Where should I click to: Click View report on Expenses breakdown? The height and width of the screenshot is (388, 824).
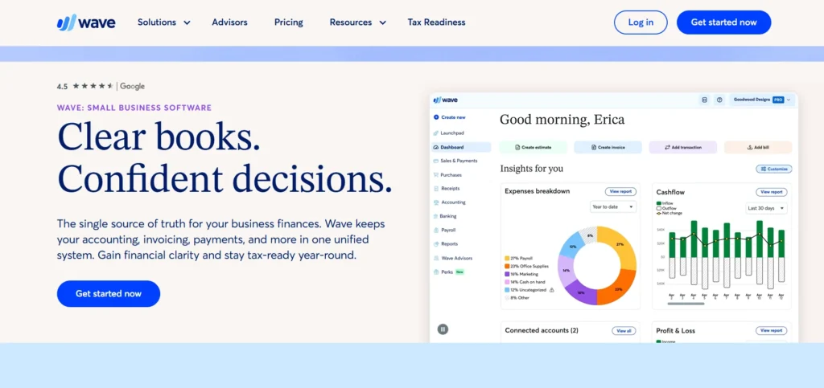pyautogui.click(x=620, y=191)
